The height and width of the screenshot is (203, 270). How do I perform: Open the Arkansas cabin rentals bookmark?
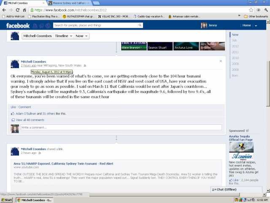tap(184, 16)
